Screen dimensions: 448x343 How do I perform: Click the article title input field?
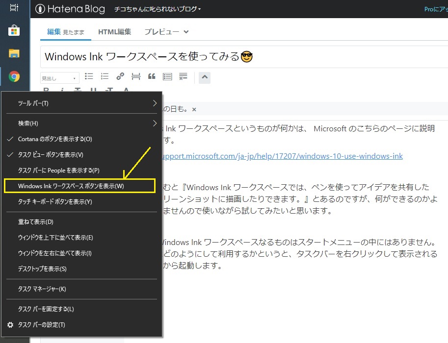click(244, 56)
